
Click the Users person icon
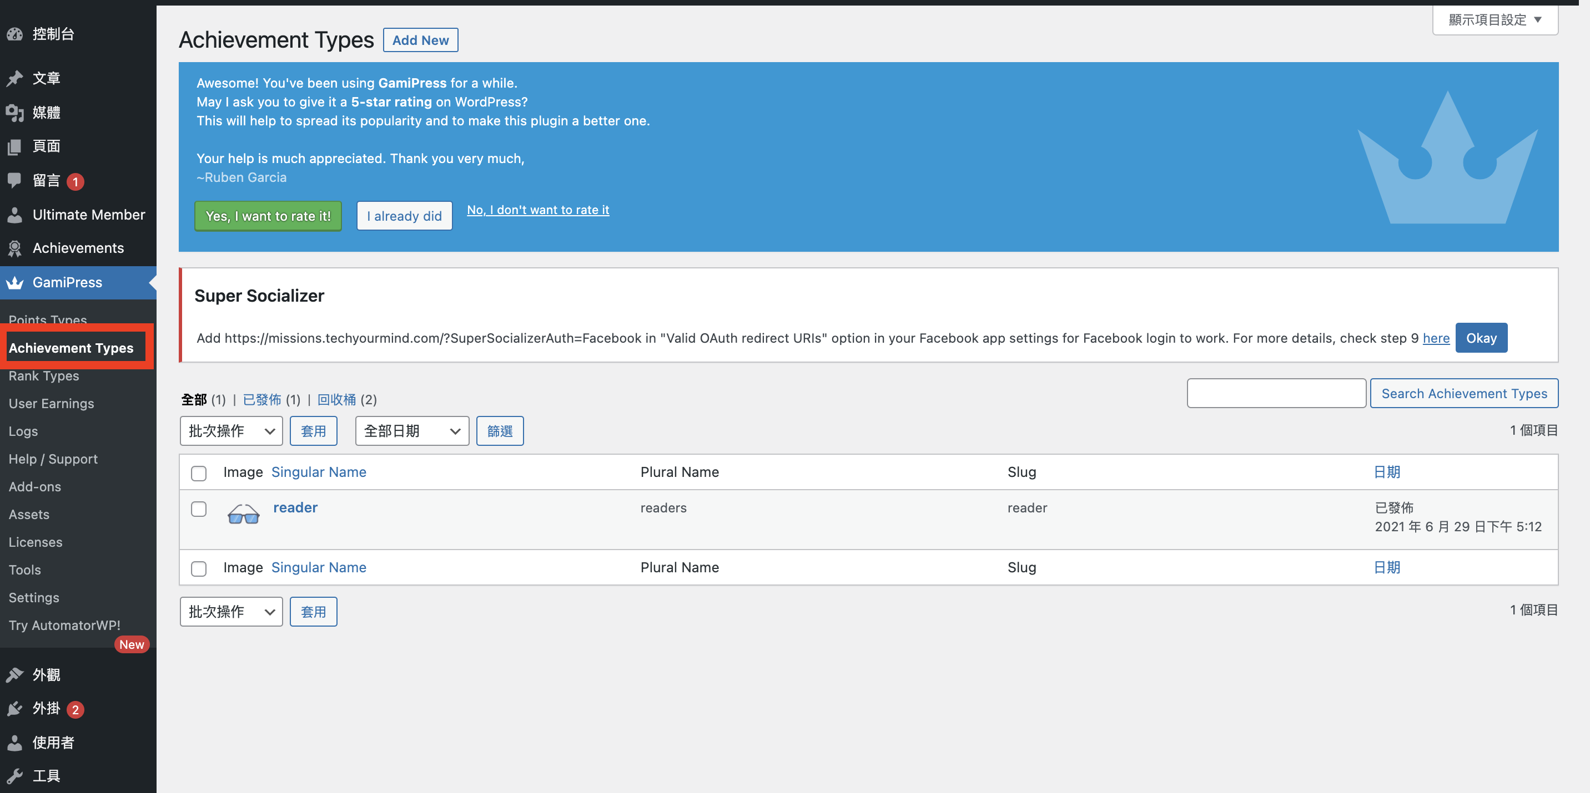coord(15,743)
